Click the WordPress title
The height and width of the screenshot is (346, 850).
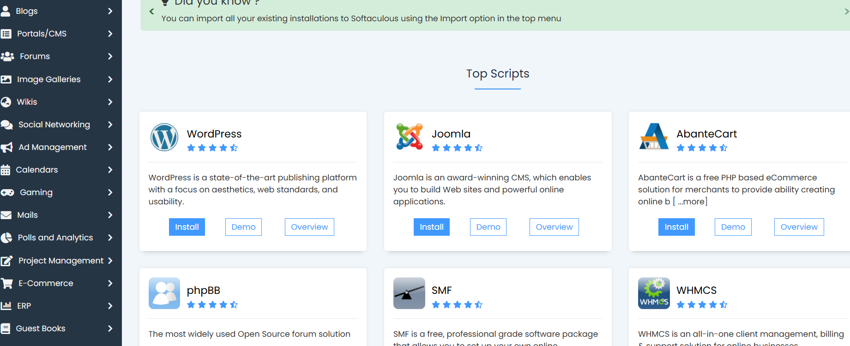point(214,134)
